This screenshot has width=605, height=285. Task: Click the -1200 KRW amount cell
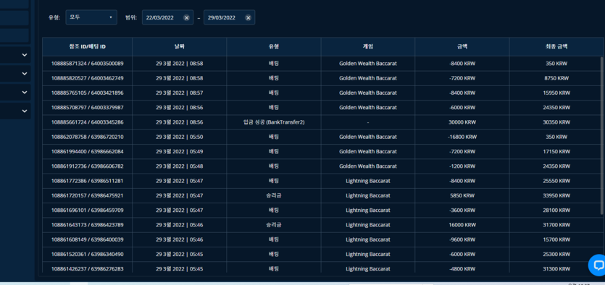(x=462, y=166)
